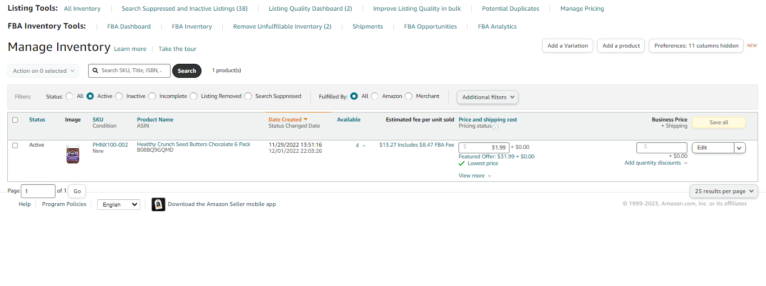The width and height of the screenshot is (766, 286).
Task: Click the Search button
Action: pos(187,71)
